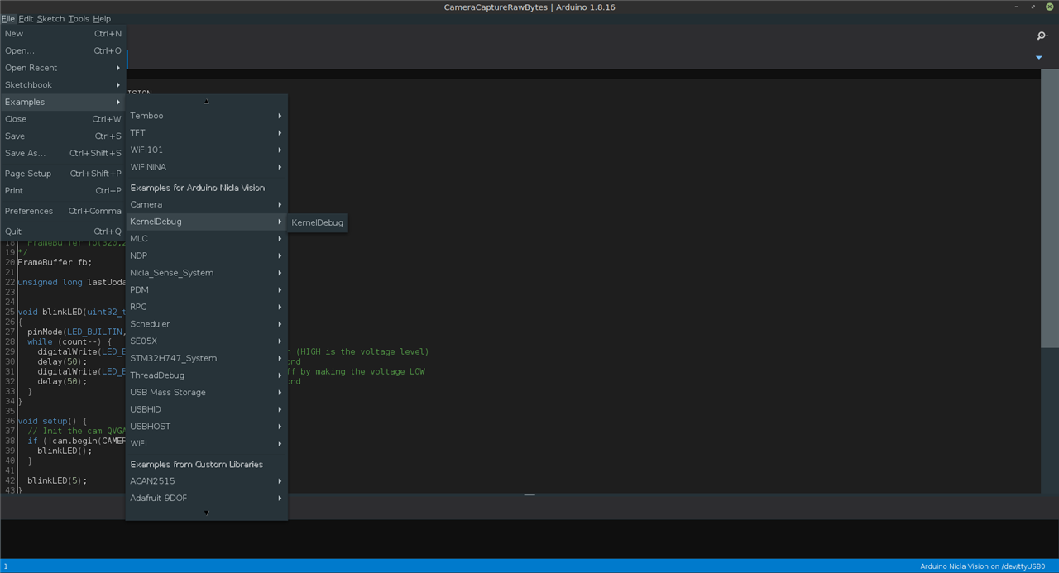This screenshot has width=1059, height=573.
Task: Expand the MLC examples submenu
Action: point(206,238)
